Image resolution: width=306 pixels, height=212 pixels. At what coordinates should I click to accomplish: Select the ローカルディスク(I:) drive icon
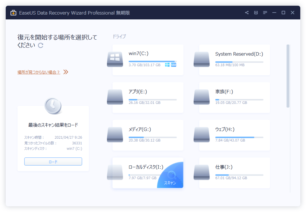(x=115, y=172)
